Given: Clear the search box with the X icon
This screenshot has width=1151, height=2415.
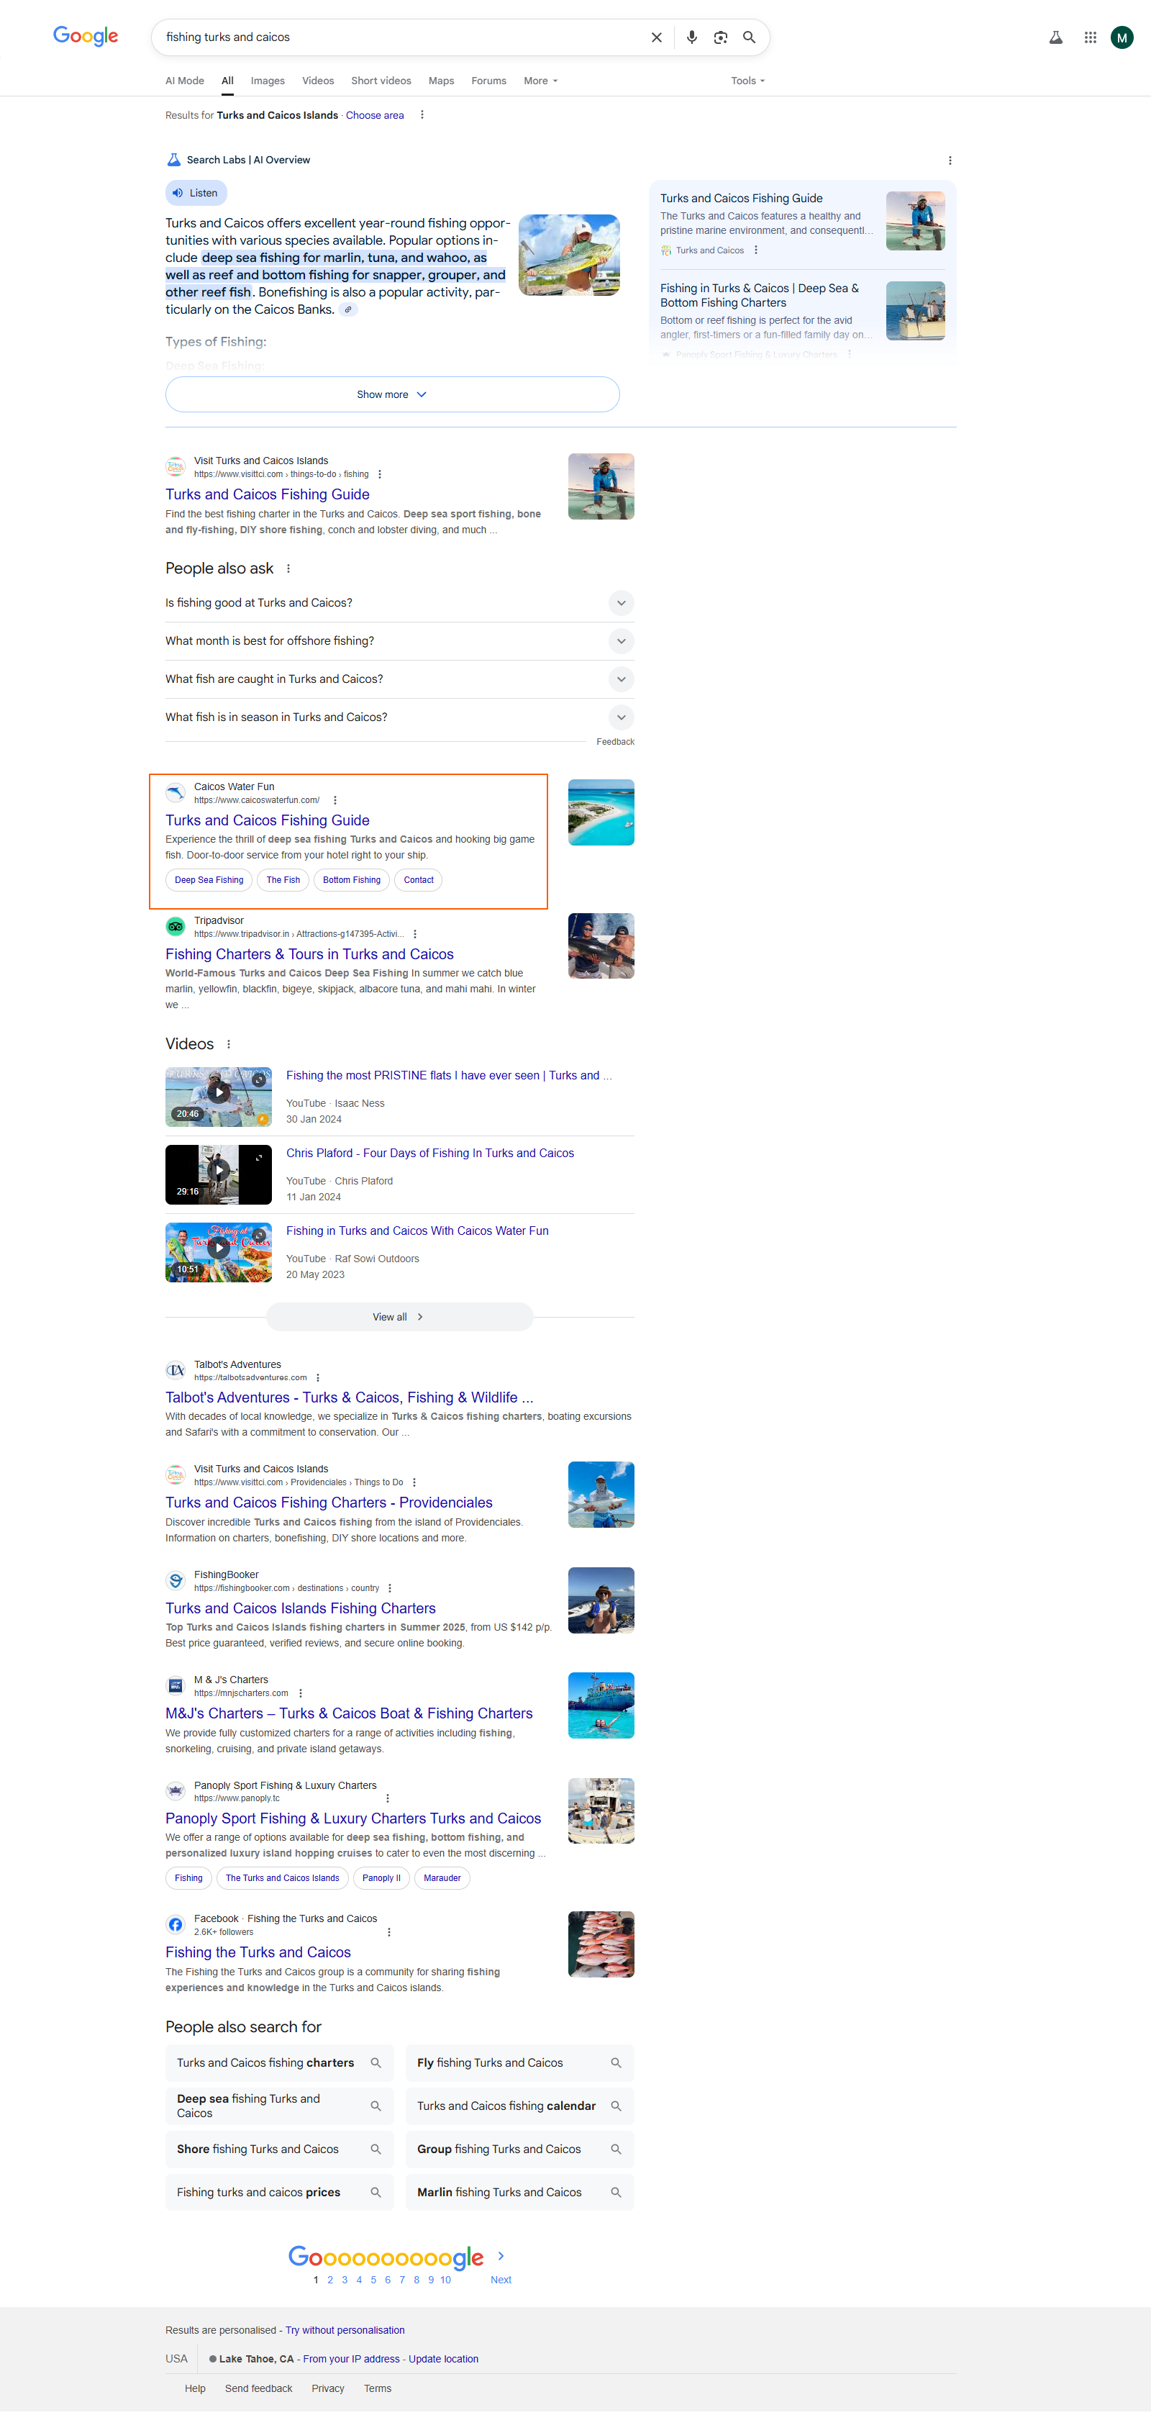Looking at the screenshot, I should 656,37.
